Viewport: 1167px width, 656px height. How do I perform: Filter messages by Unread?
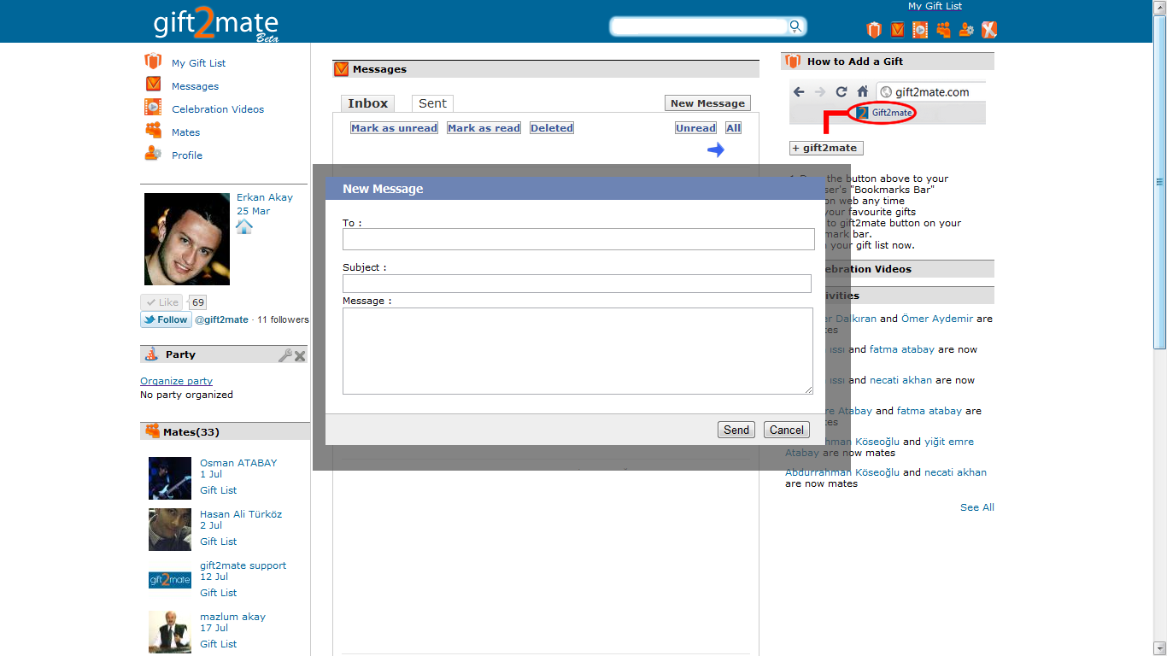point(695,128)
